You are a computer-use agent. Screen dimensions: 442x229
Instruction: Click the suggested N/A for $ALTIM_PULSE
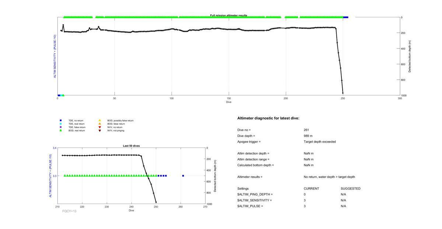tap(344, 206)
